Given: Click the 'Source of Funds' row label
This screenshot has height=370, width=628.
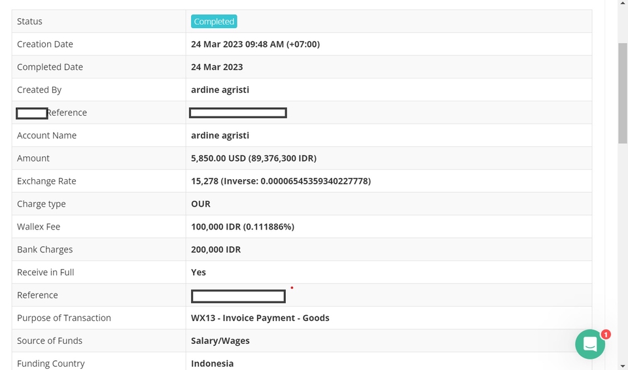Looking at the screenshot, I should [50, 341].
